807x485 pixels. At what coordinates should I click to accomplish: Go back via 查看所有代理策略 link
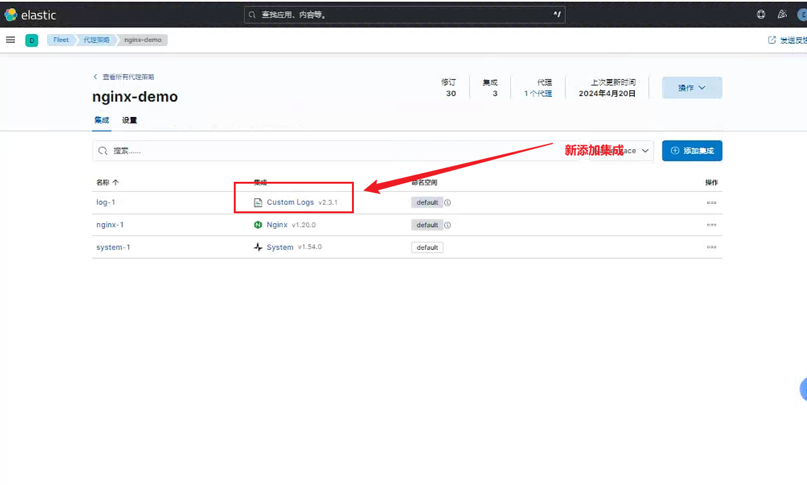[x=124, y=77]
